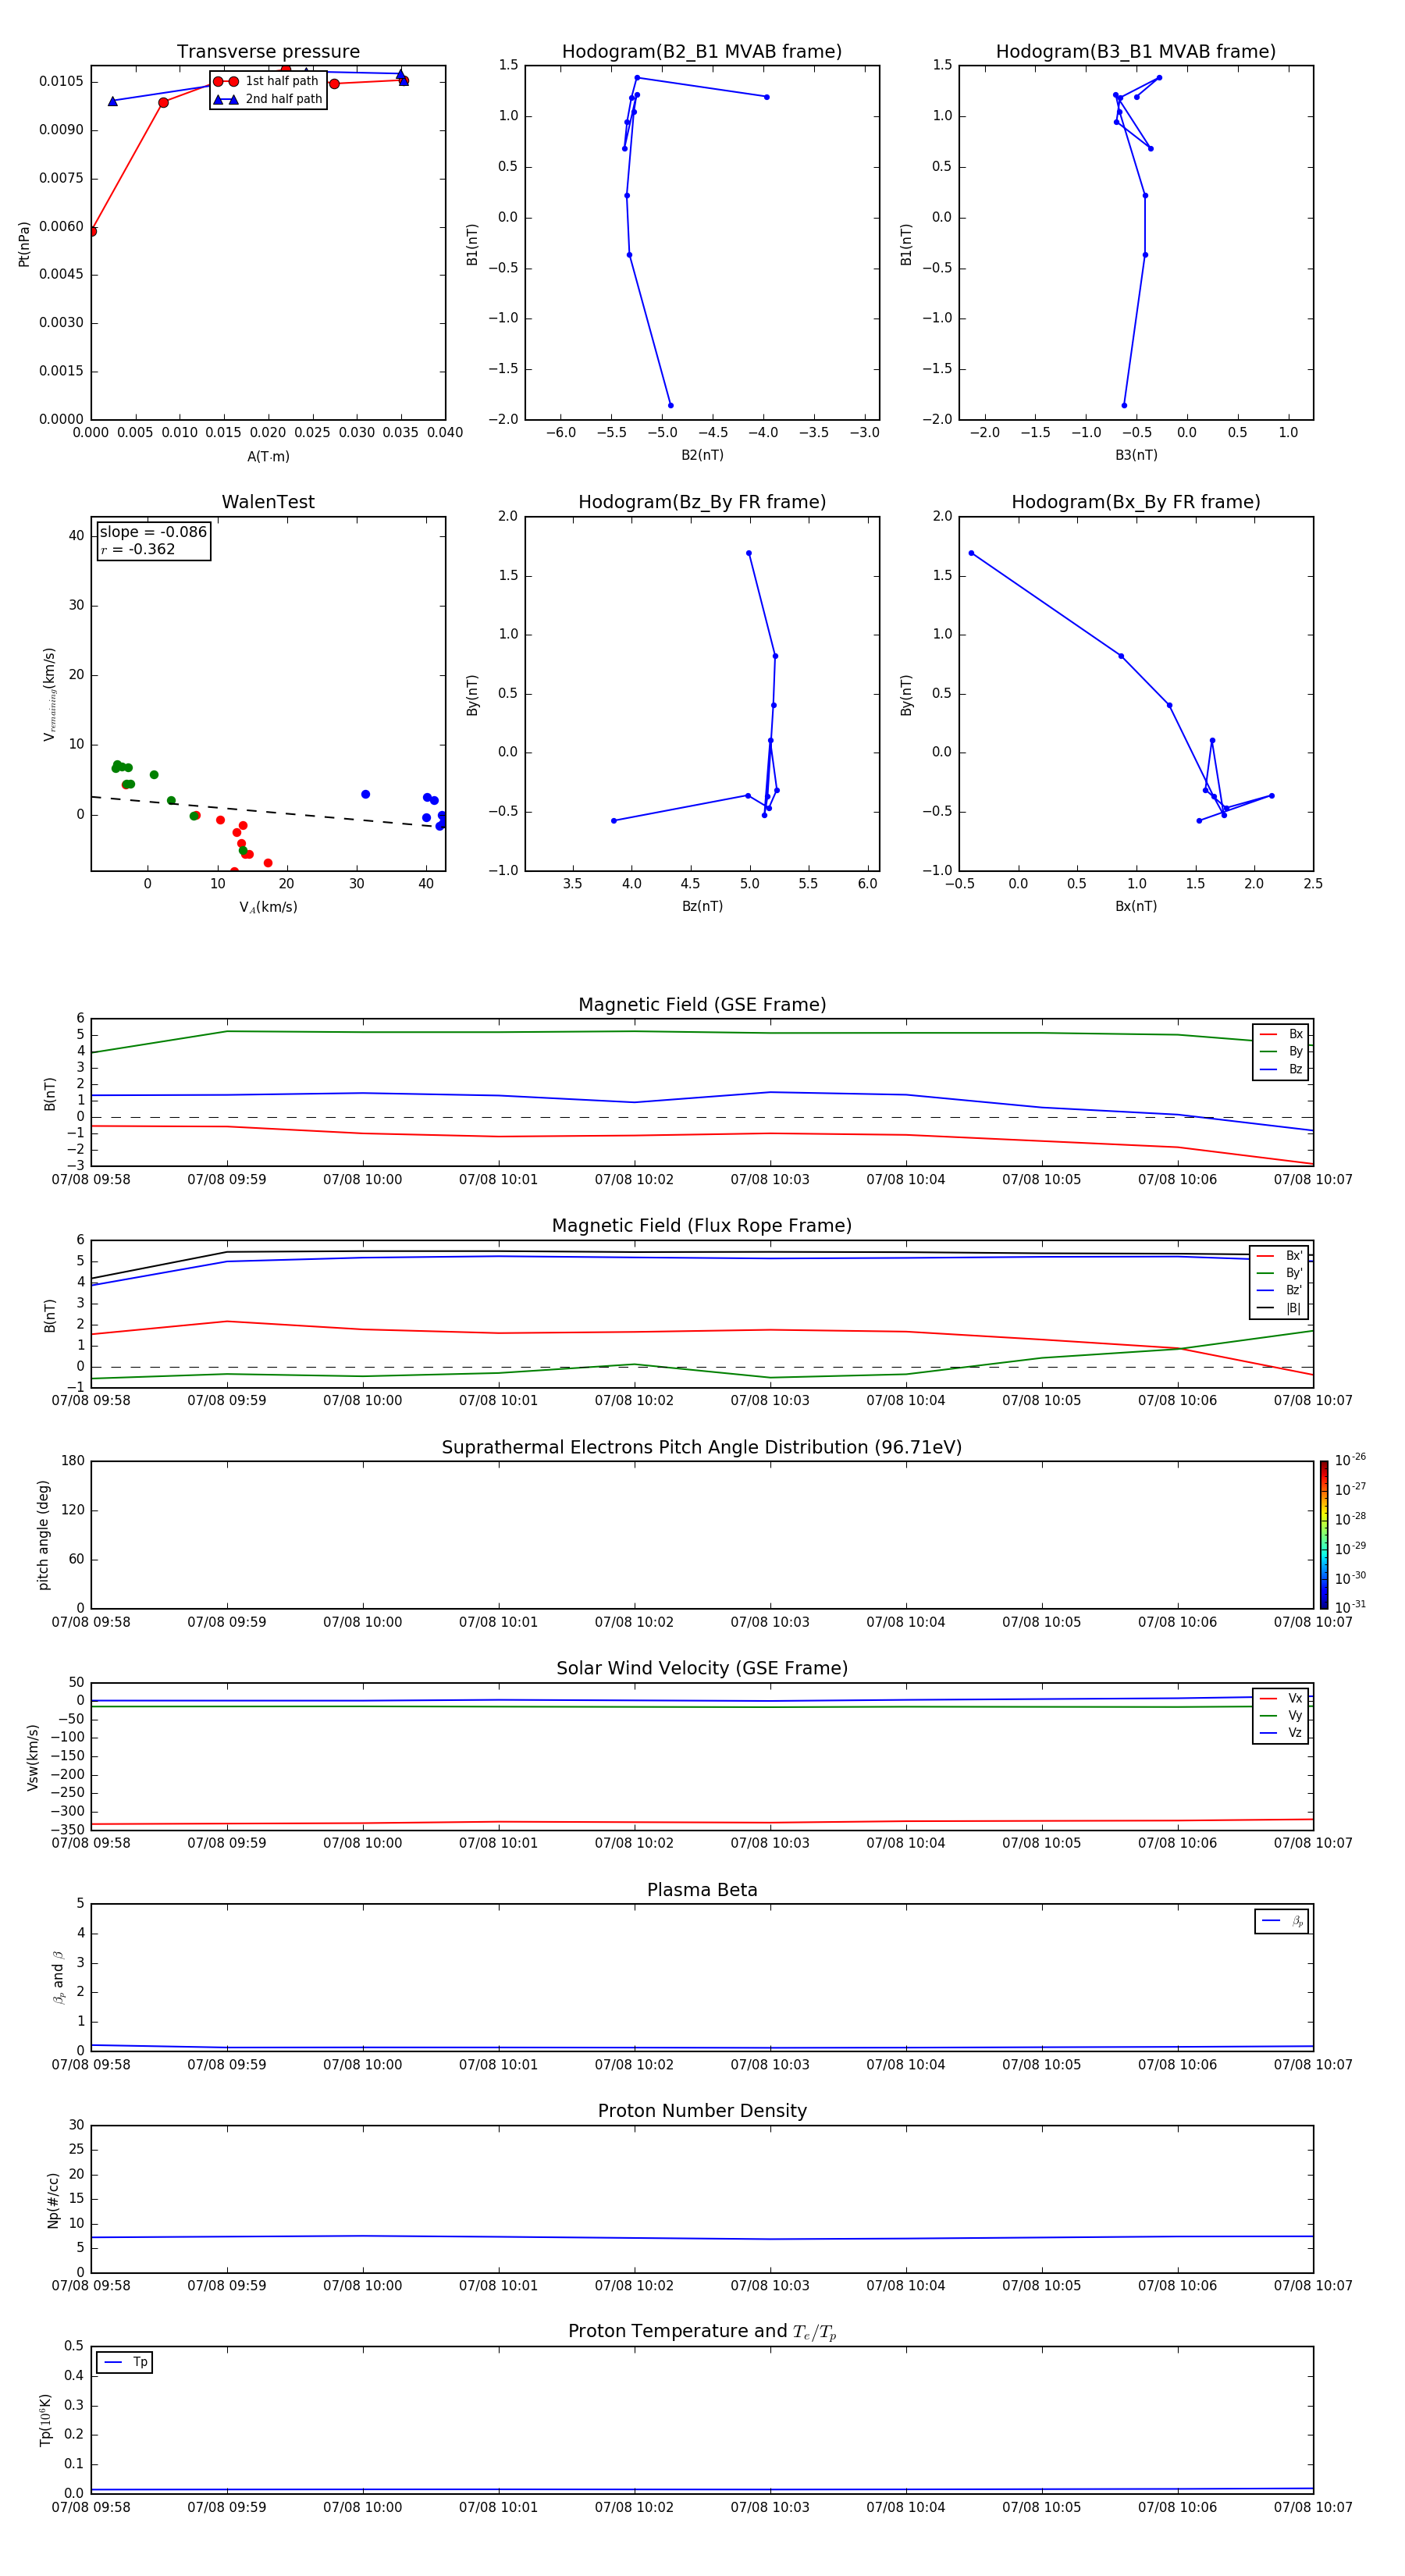The image size is (1405, 2576).
Task: Click the 'Proton Number Density' title
Action: coord(702,2111)
